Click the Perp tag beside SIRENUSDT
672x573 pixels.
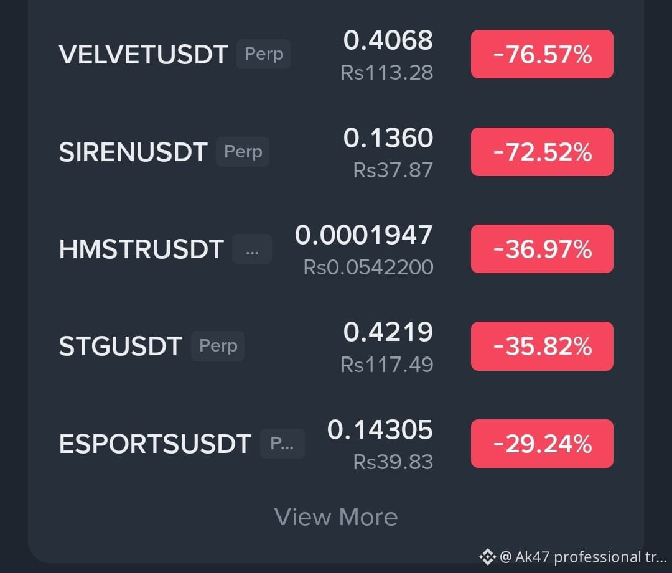click(243, 152)
